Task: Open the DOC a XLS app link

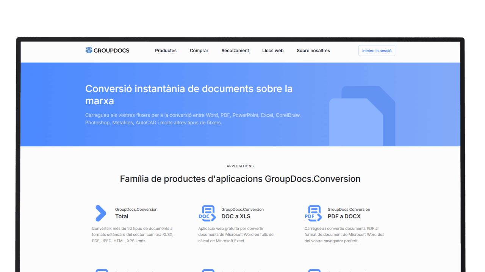Action: (236, 216)
